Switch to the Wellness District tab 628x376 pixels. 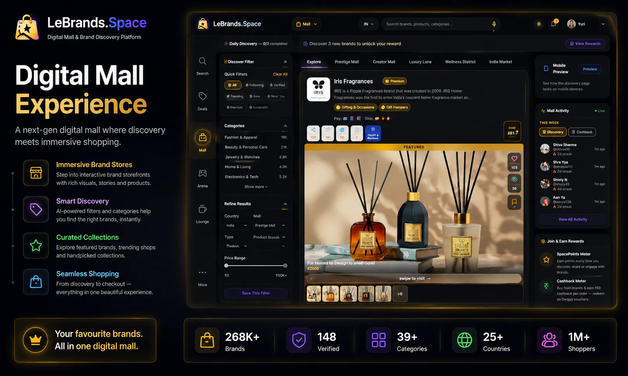(460, 62)
